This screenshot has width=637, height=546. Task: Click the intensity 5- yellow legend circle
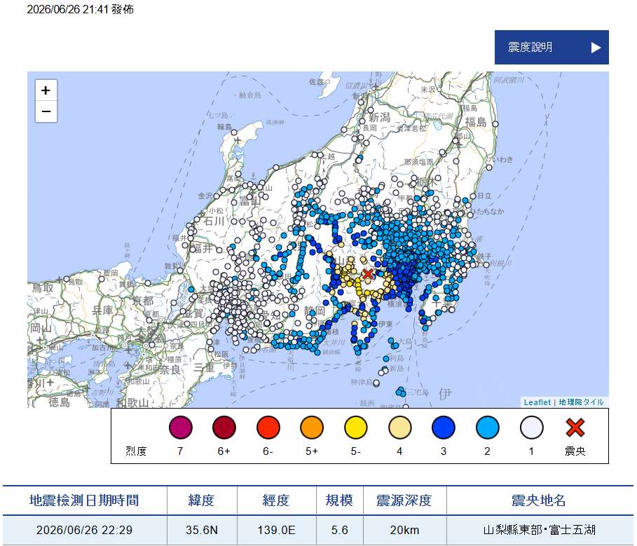(x=356, y=428)
